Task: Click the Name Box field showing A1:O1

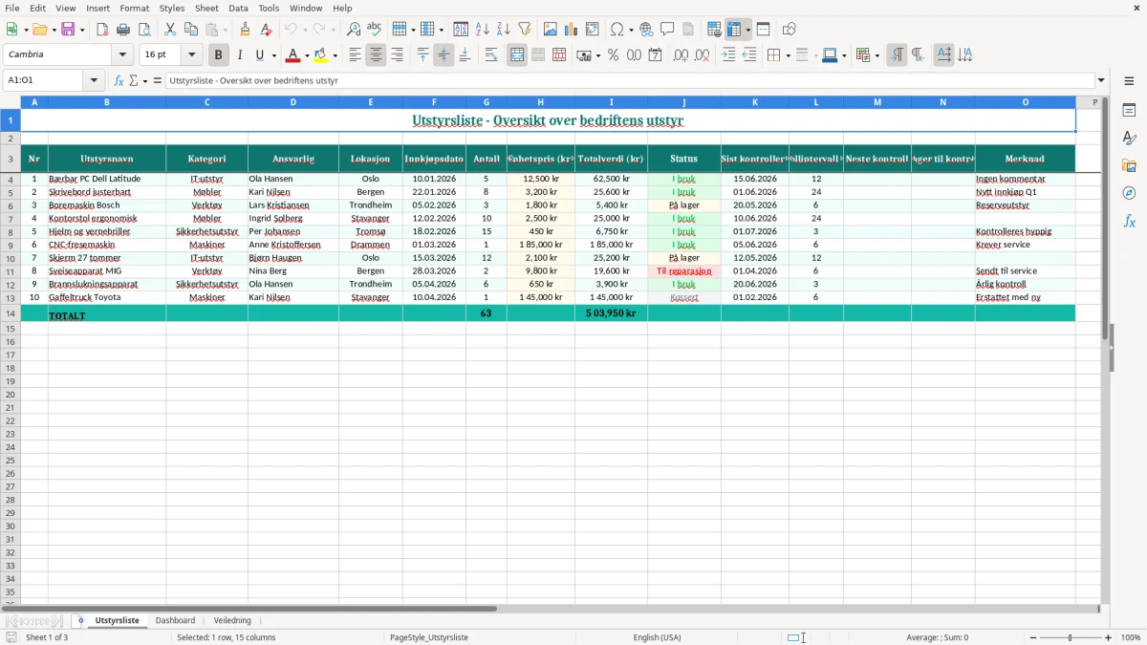Action: [x=44, y=80]
